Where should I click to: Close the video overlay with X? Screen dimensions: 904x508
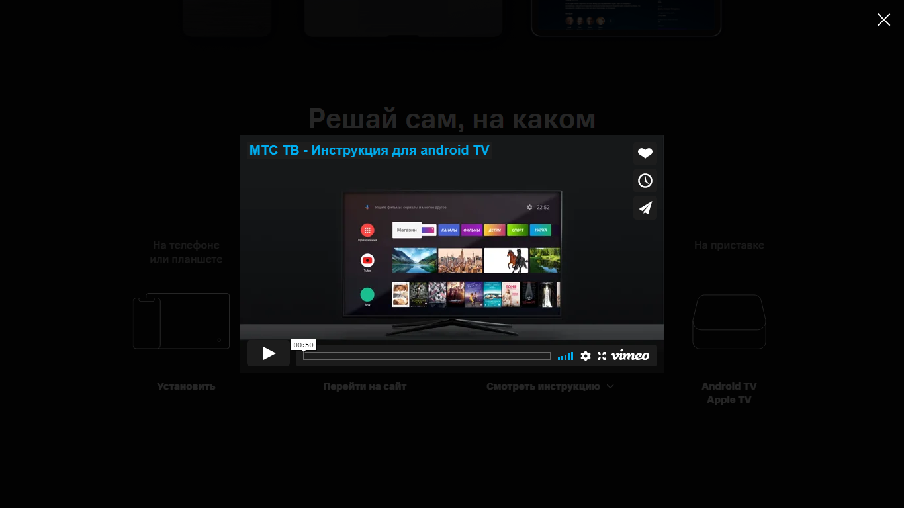(x=883, y=20)
